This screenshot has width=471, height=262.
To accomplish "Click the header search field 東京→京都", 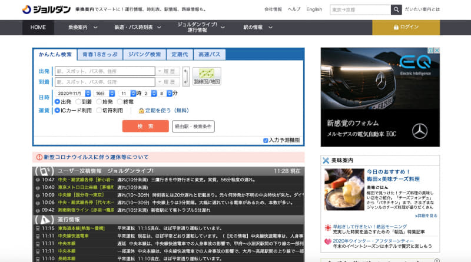I will [x=360, y=9].
